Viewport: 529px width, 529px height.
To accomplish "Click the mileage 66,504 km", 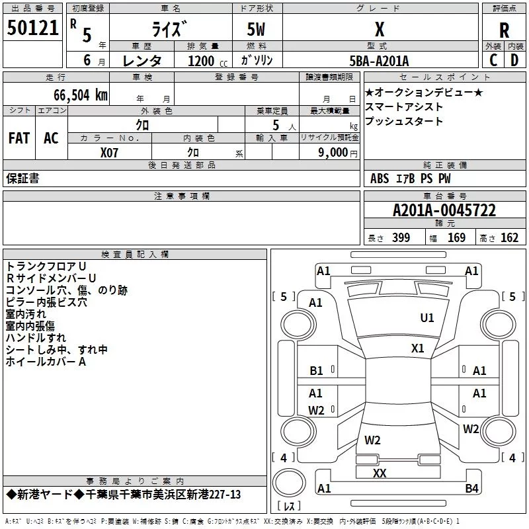I will pos(81,95).
